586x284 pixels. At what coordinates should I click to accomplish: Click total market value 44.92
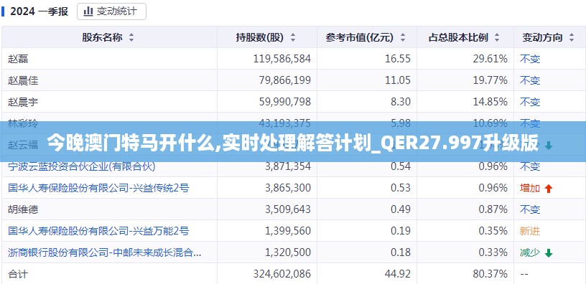[398, 274]
